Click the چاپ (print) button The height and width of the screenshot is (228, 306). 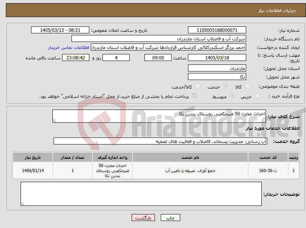click(x=170, y=218)
